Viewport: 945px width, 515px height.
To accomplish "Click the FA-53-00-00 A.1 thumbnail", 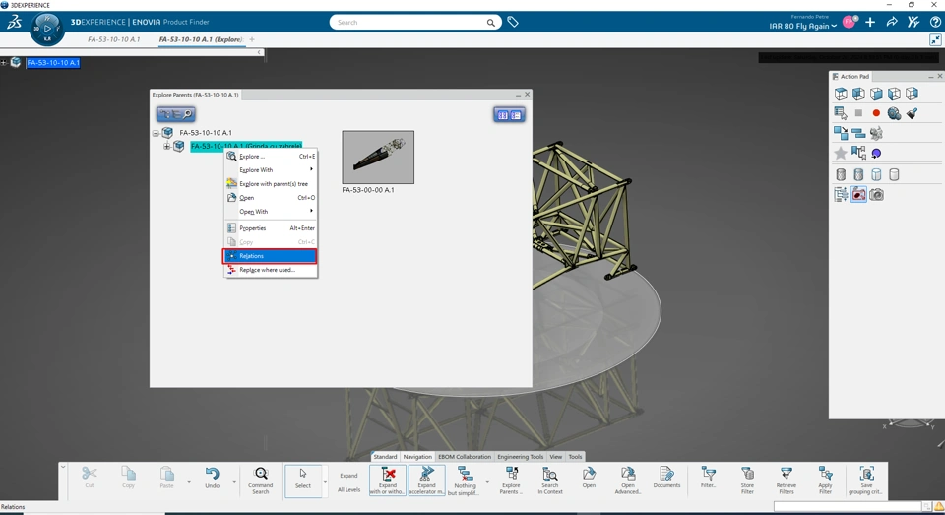I will (378, 158).
